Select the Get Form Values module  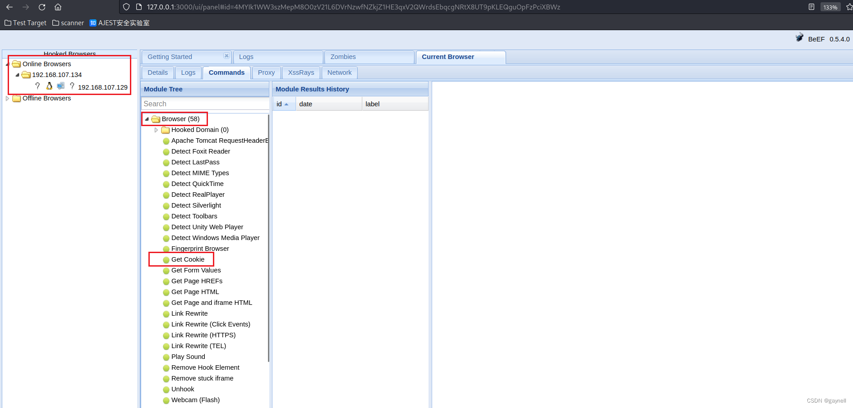click(196, 270)
